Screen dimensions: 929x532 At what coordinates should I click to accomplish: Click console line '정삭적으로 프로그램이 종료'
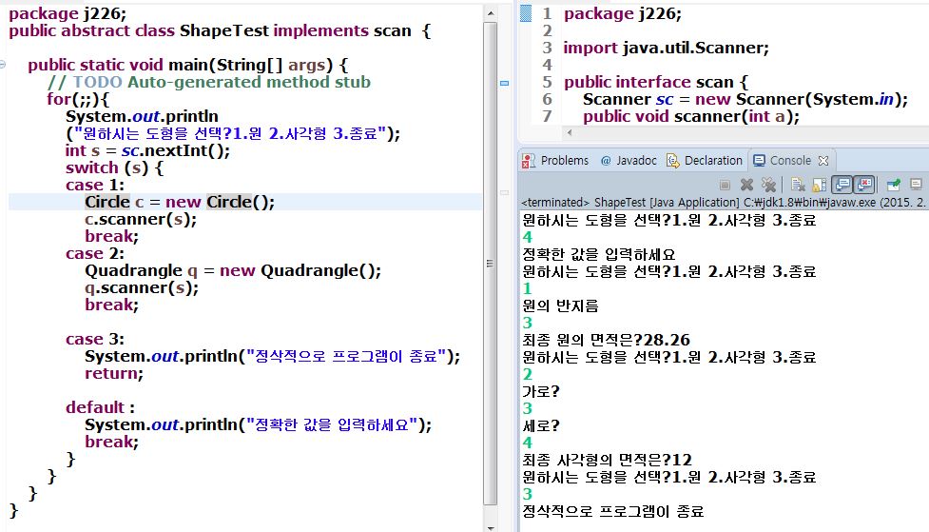point(612,511)
